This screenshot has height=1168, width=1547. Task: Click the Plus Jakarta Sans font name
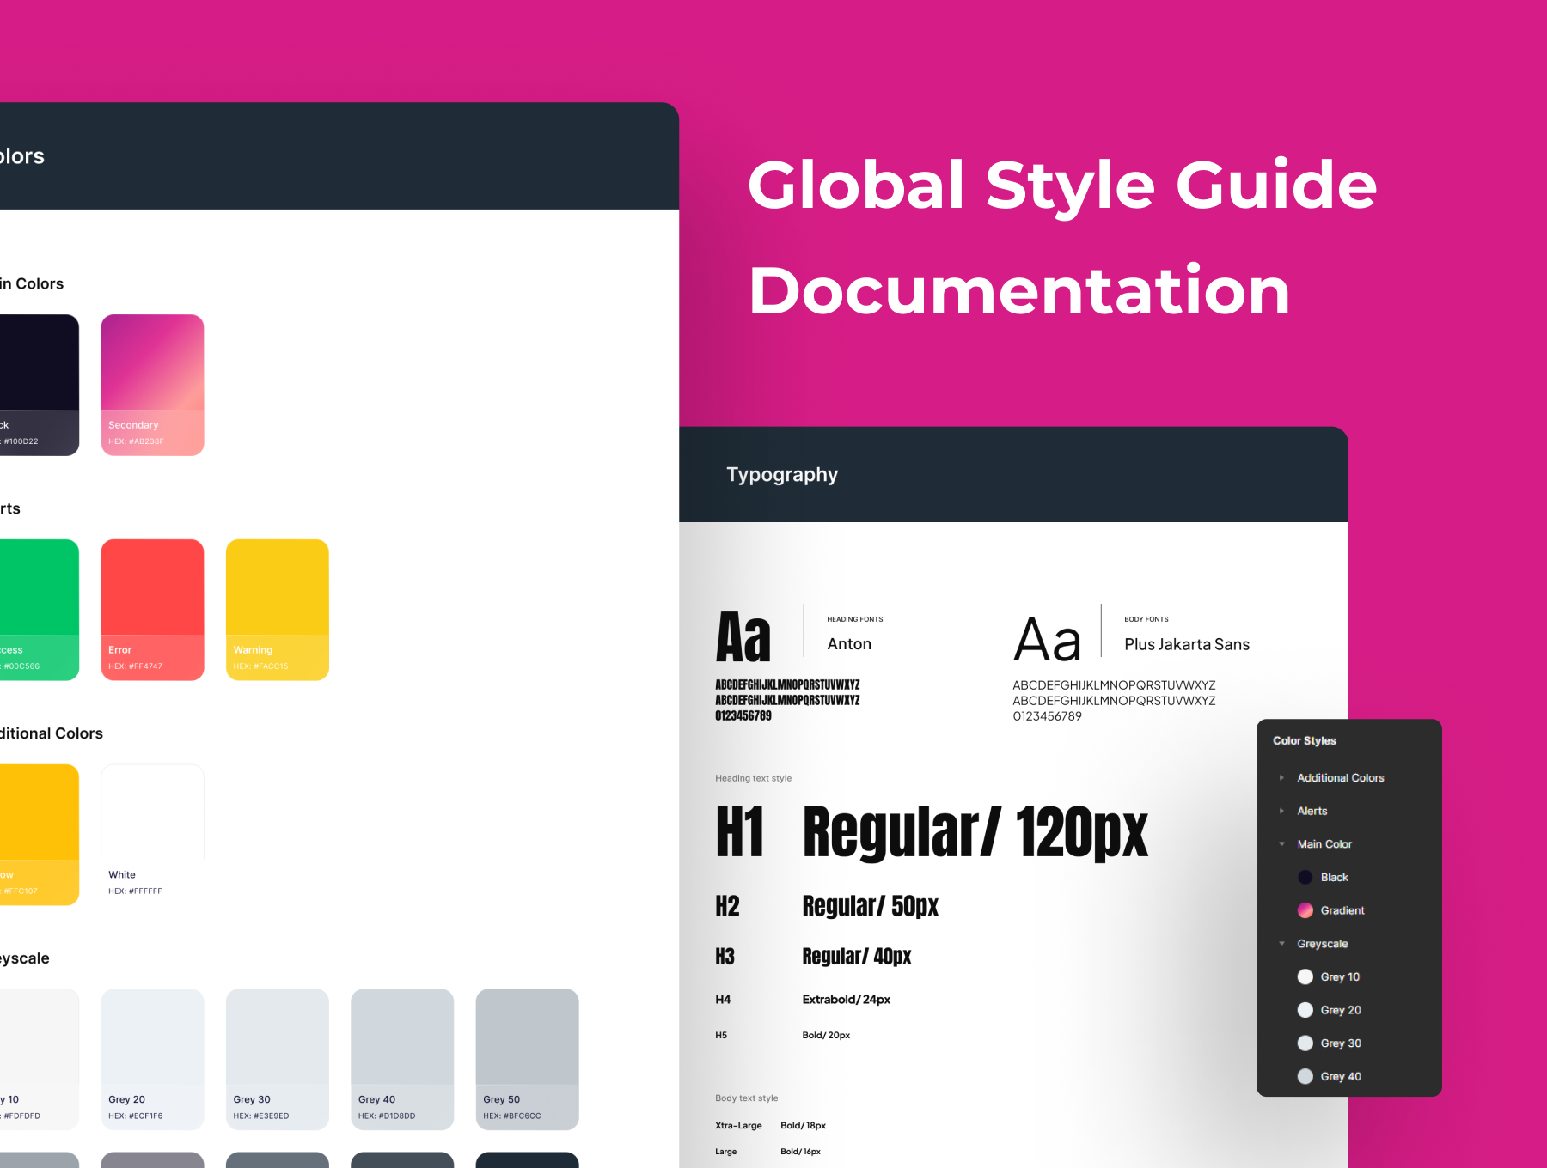(x=1186, y=644)
